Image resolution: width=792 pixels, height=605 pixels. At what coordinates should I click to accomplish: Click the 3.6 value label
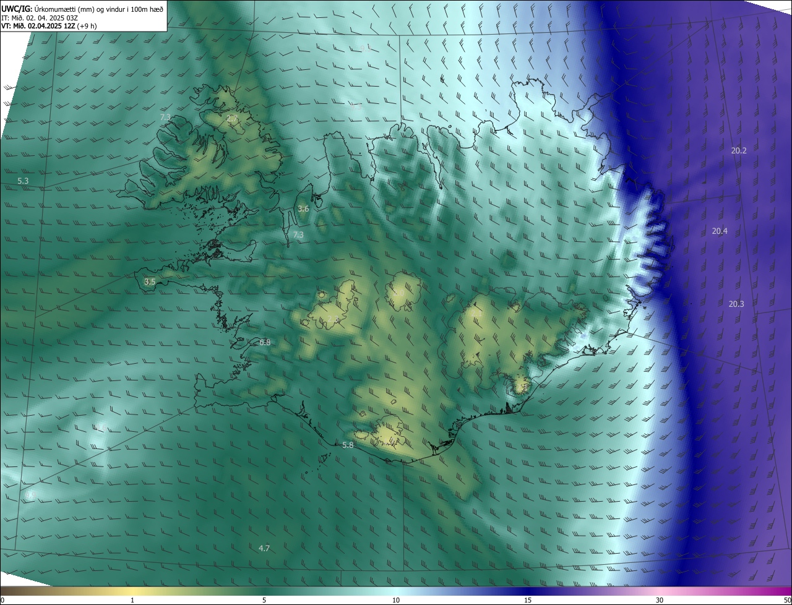pos(303,209)
